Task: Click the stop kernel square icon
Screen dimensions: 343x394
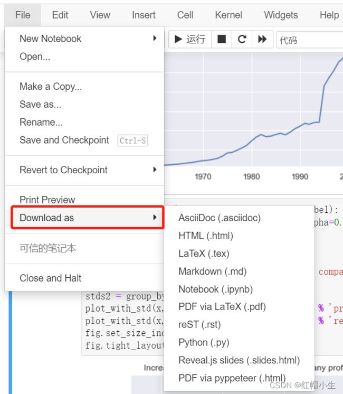Action: coord(222,39)
